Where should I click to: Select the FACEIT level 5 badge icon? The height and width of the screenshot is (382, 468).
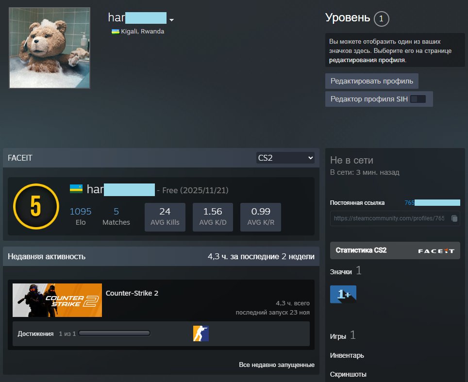[35, 206]
